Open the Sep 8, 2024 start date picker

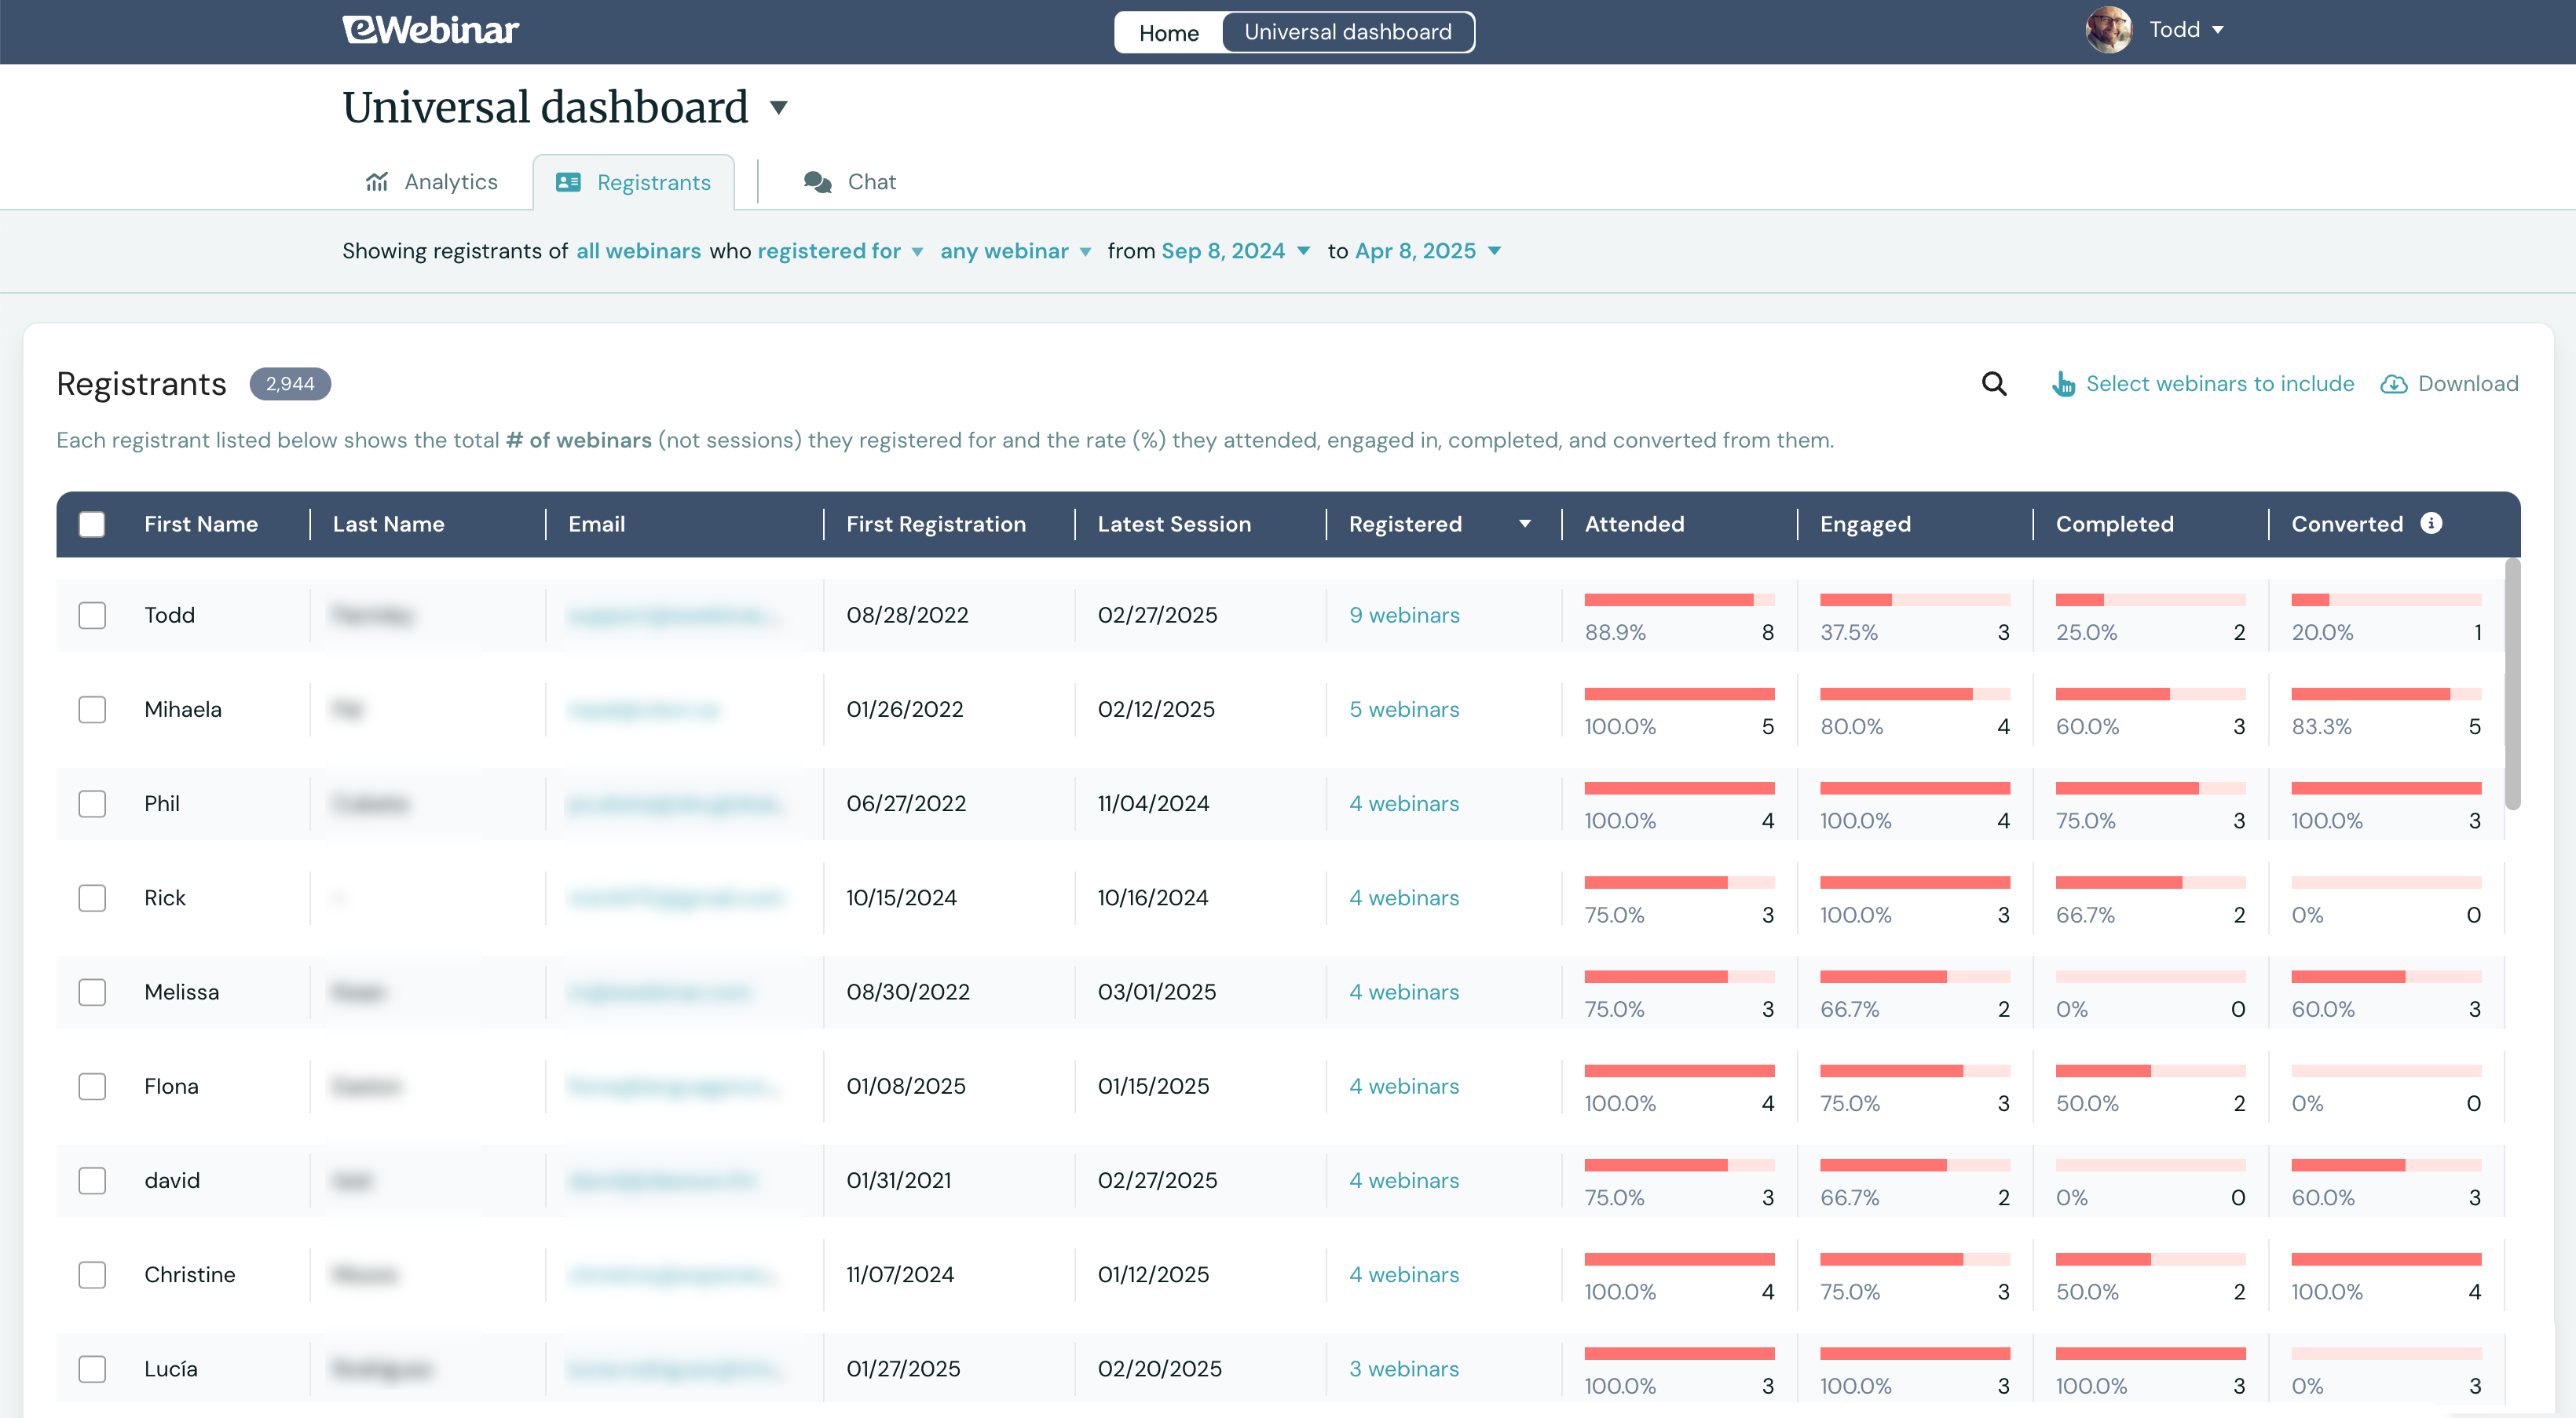coord(1234,251)
